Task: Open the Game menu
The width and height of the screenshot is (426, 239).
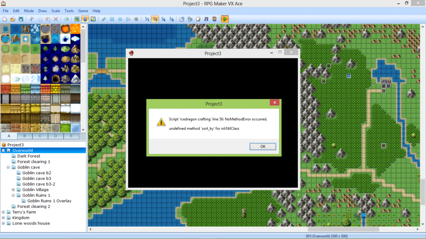Action: pos(83,11)
